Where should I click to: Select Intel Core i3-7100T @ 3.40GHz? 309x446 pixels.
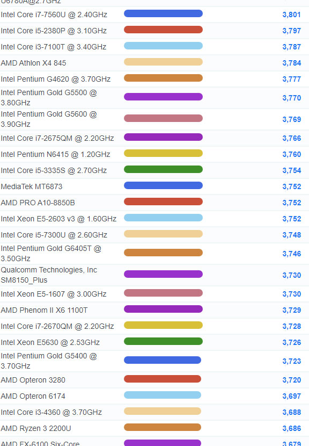[54, 47]
